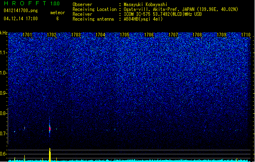Image resolution: width=255 pixels, height=162 pixels.
Task: Click the Receiving Location label
Action: point(94,9)
